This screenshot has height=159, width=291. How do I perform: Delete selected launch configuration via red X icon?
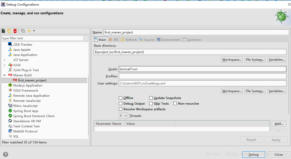pos(15,31)
